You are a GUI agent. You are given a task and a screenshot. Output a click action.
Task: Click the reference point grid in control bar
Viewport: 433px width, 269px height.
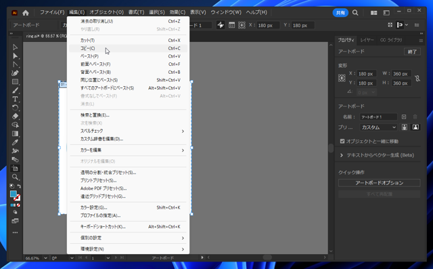(242, 25)
